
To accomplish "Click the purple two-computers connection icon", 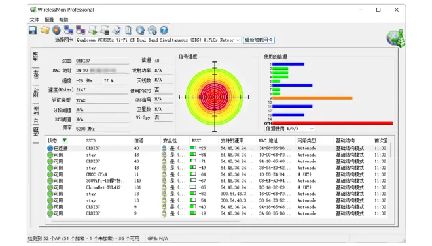I will pyautogui.click(x=81, y=30).
